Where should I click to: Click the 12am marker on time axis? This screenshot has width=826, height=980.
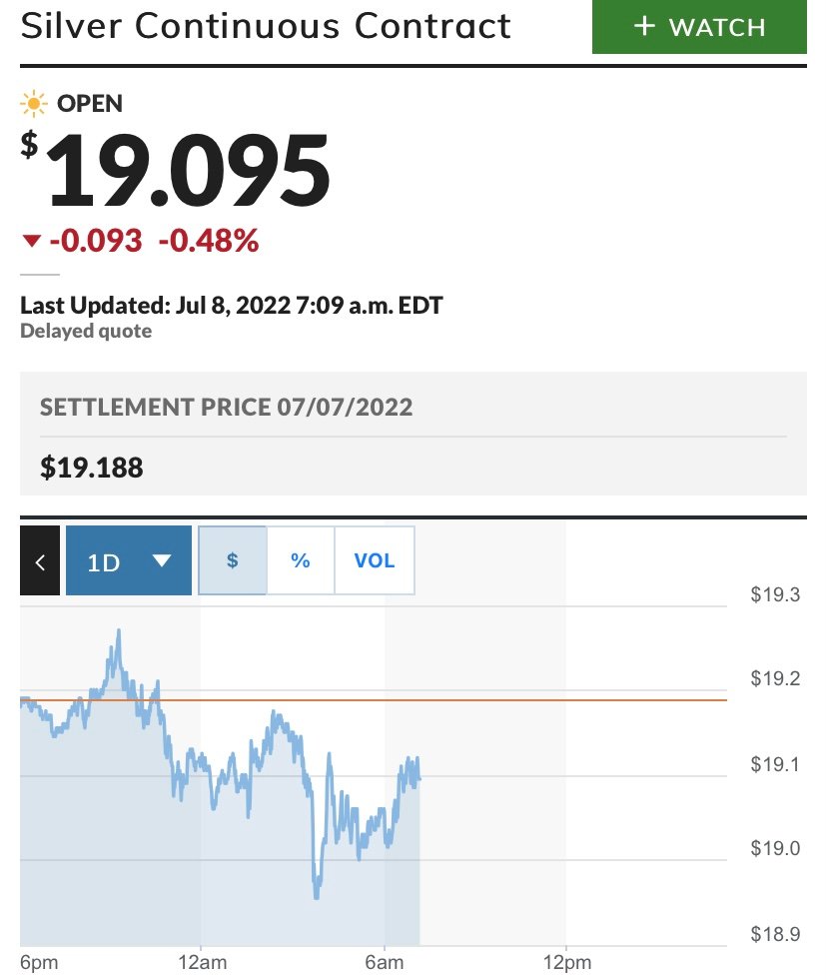tap(203, 962)
